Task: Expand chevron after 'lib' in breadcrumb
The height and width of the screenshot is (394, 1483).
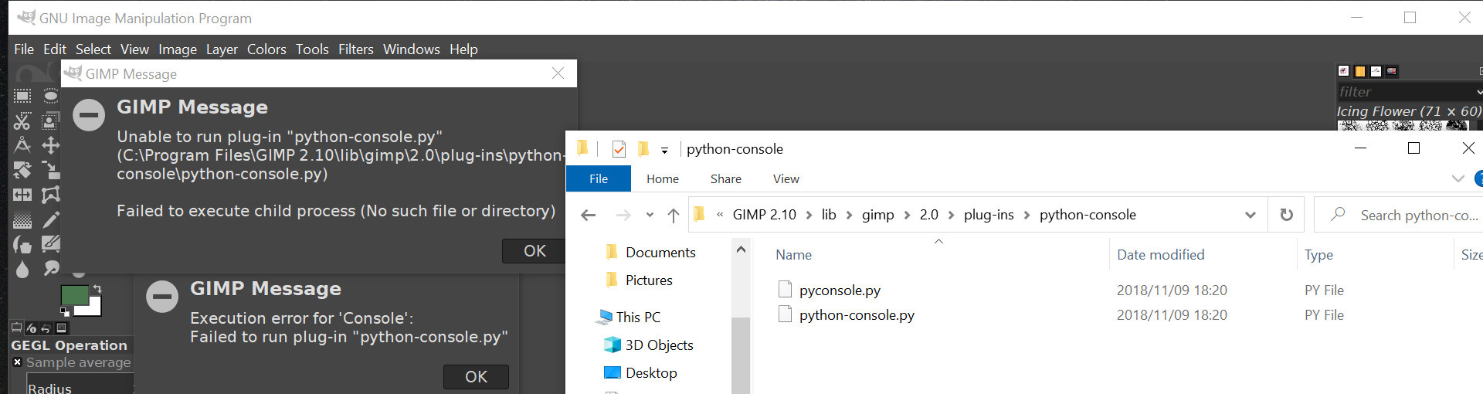Action: [849, 215]
